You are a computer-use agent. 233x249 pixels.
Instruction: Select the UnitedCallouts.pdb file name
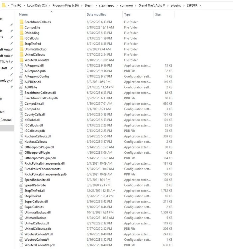38,229
